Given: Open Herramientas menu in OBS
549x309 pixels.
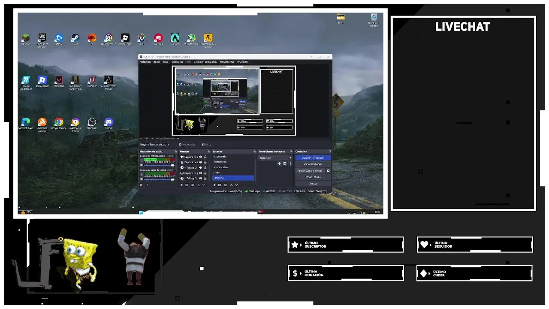Looking at the screenshot, I should click(x=227, y=62).
